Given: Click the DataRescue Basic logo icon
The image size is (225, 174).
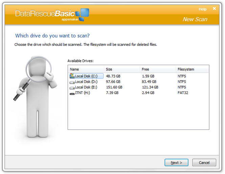Looking at the screenshot, I should (82, 15).
